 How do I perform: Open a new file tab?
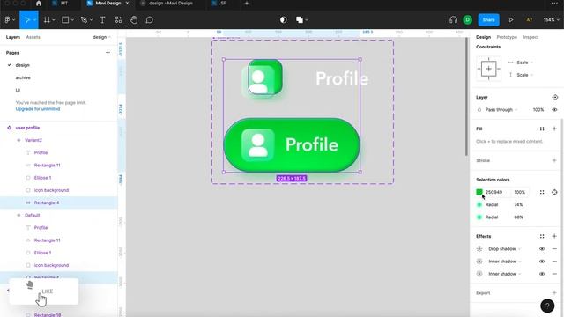pyautogui.click(x=247, y=4)
